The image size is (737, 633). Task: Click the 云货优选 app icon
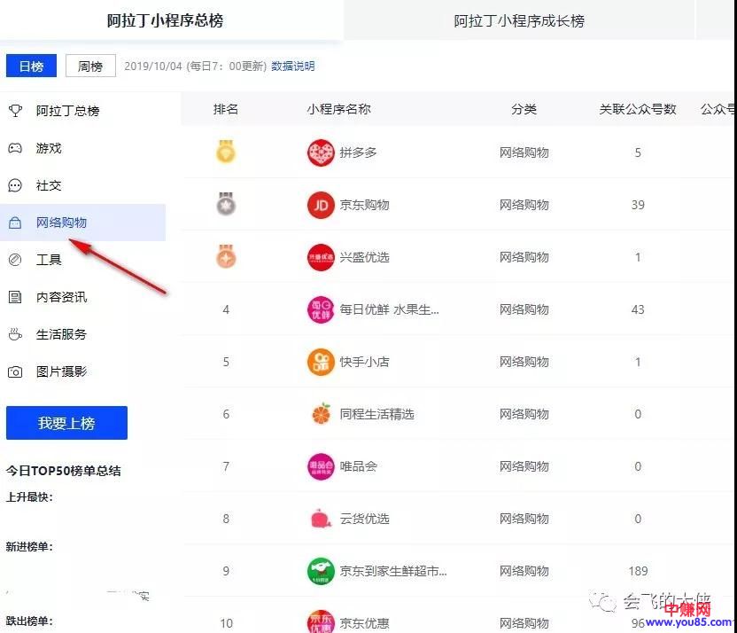(x=320, y=519)
